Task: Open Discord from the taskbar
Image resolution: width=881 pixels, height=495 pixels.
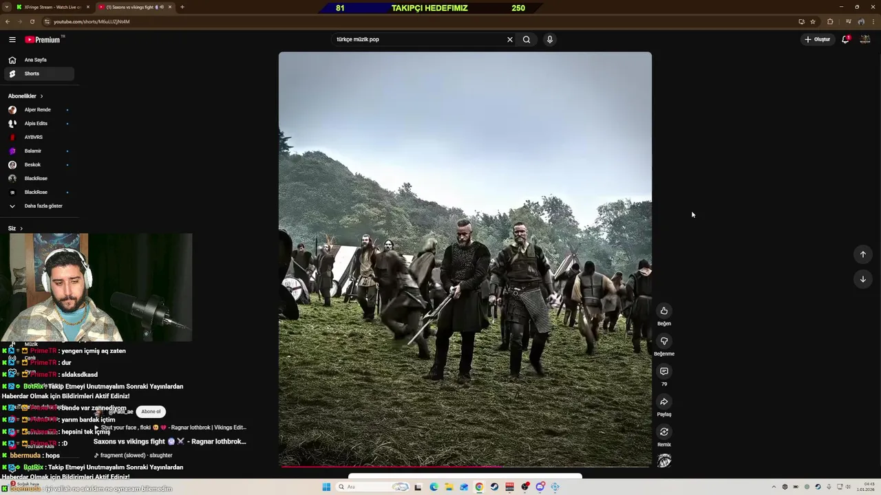Action: point(540,487)
